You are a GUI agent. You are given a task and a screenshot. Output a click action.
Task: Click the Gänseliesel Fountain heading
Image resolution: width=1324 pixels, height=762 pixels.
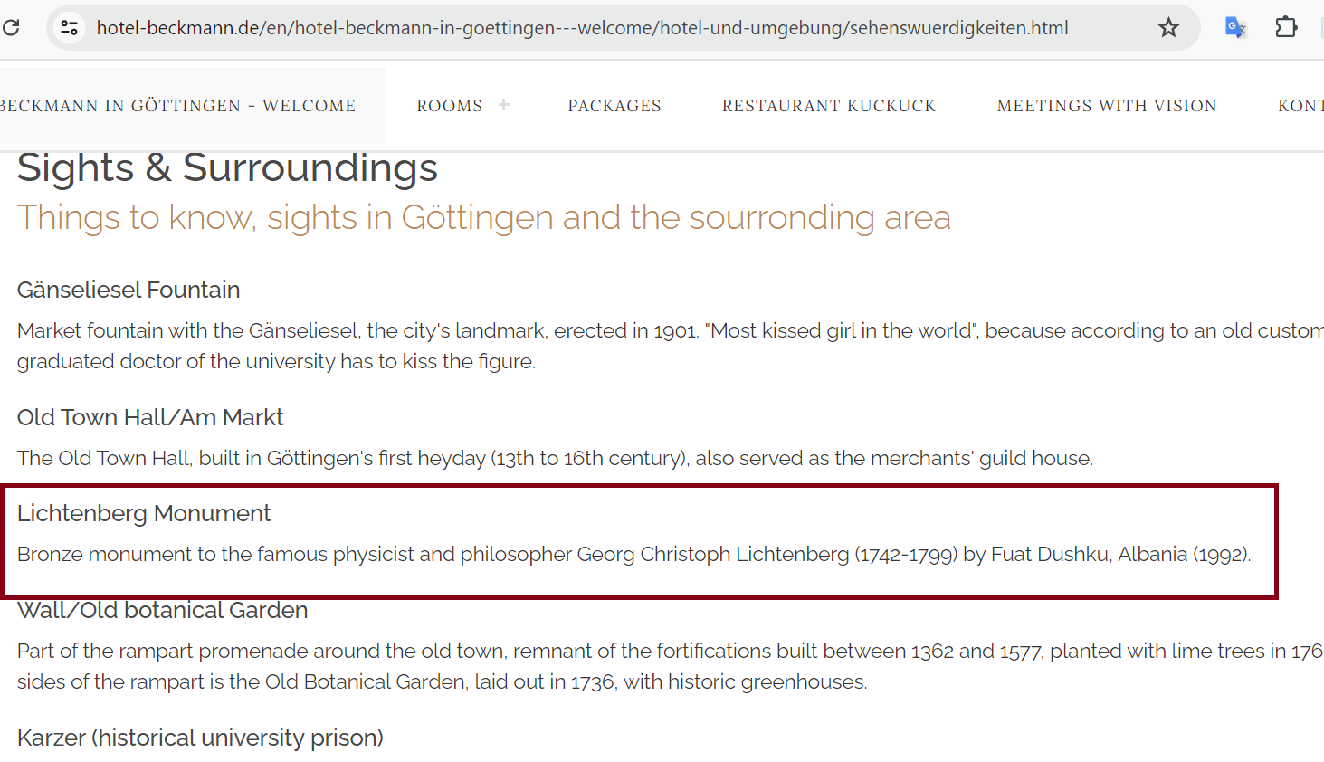point(129,290)
